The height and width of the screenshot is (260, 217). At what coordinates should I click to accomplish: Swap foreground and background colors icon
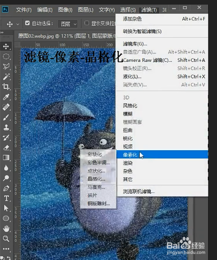[9, 258]
